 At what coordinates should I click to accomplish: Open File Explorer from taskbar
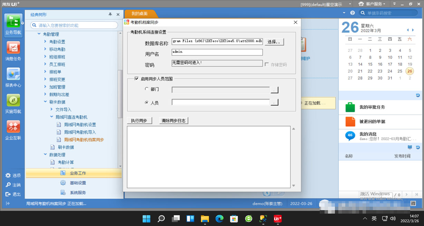(x=205, y=218)
